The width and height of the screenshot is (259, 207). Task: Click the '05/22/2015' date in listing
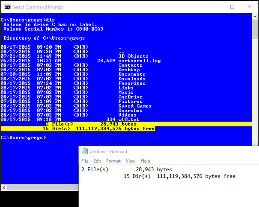click(x=15, y=61)
